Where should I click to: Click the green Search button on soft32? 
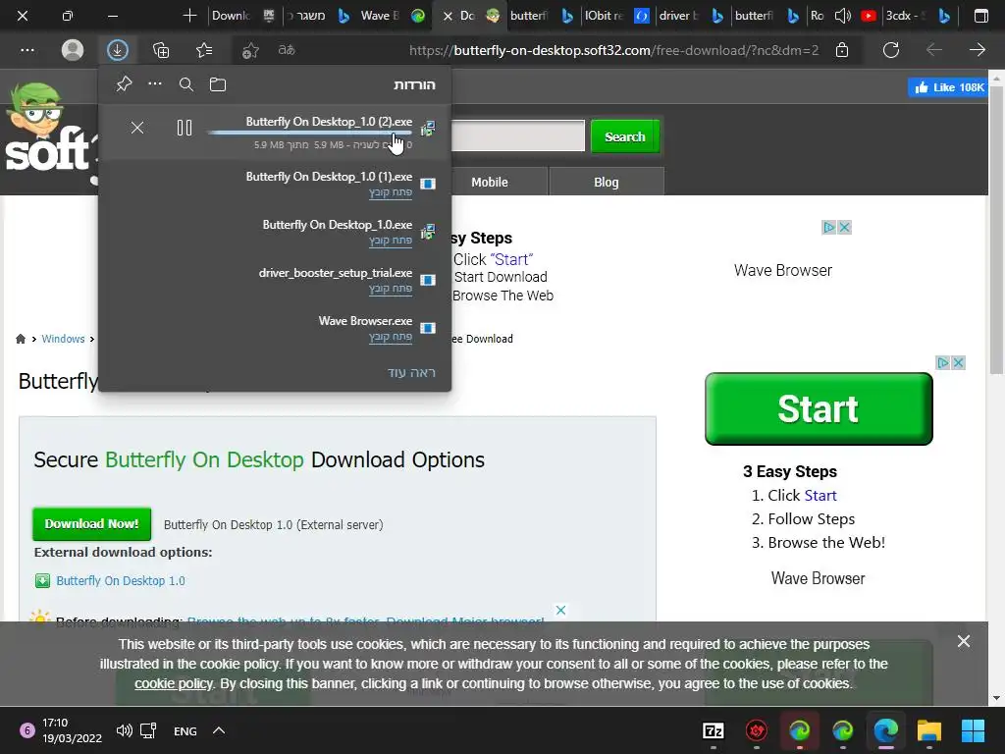(x=625, y=136)
